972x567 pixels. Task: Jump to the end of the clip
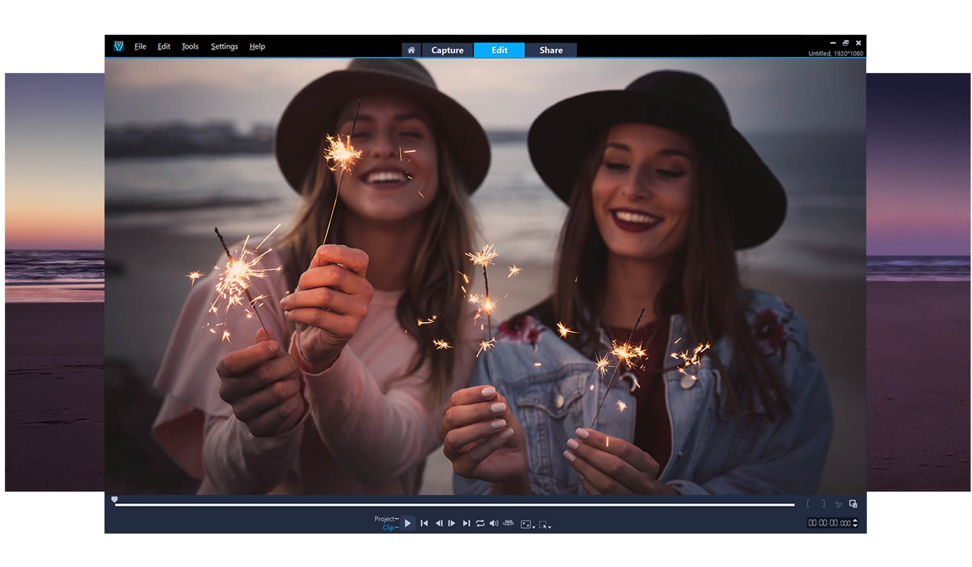[x=466, y=523]
